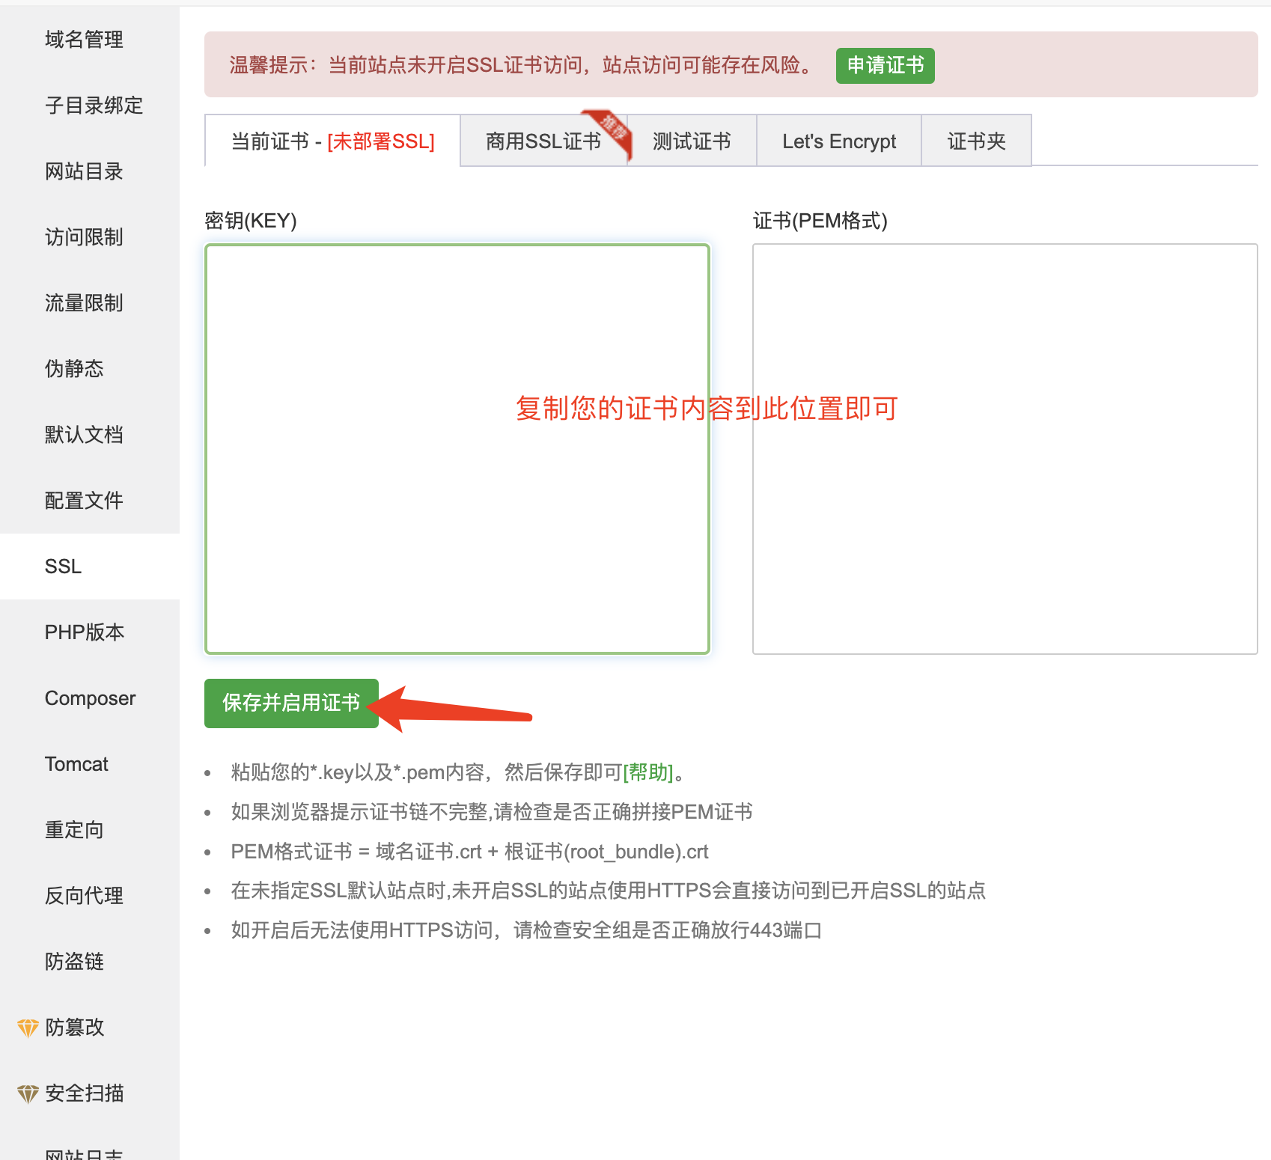Select the 当前证书 tab
This screenshot has height=1160, width=1271.
pos(332,141)
